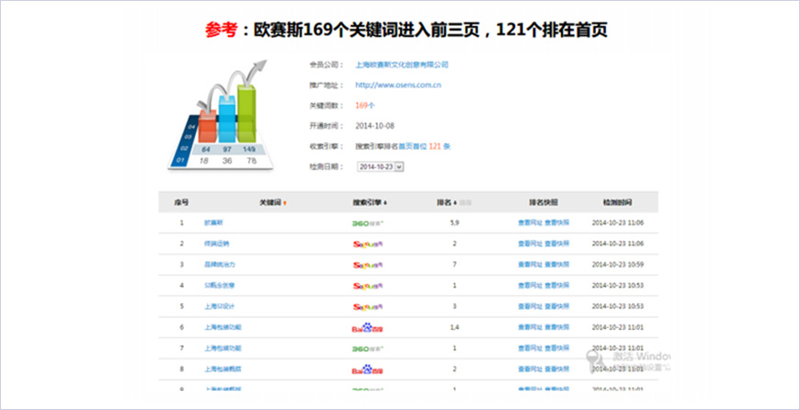The width and height of the screenshot is (800, 410).
Task: Open the 上海SI设计 keyword link
Action: click(x=219, y=306)
